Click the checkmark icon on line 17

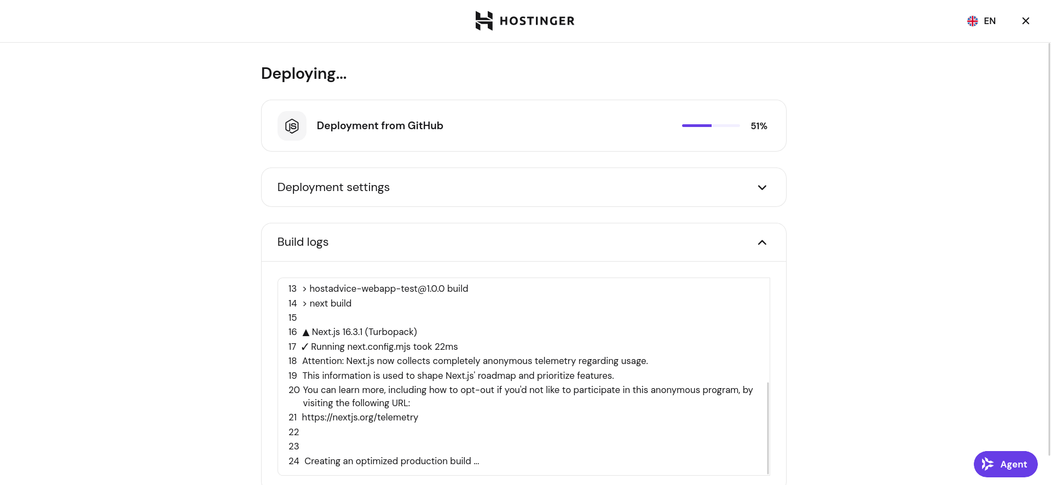click(x=305, y=347)
